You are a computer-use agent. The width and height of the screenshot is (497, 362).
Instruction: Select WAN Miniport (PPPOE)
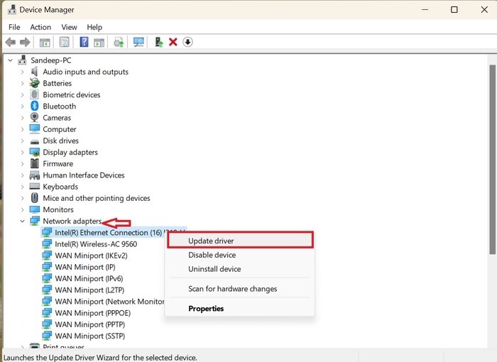pyautogui.click(x=92, y=313)
